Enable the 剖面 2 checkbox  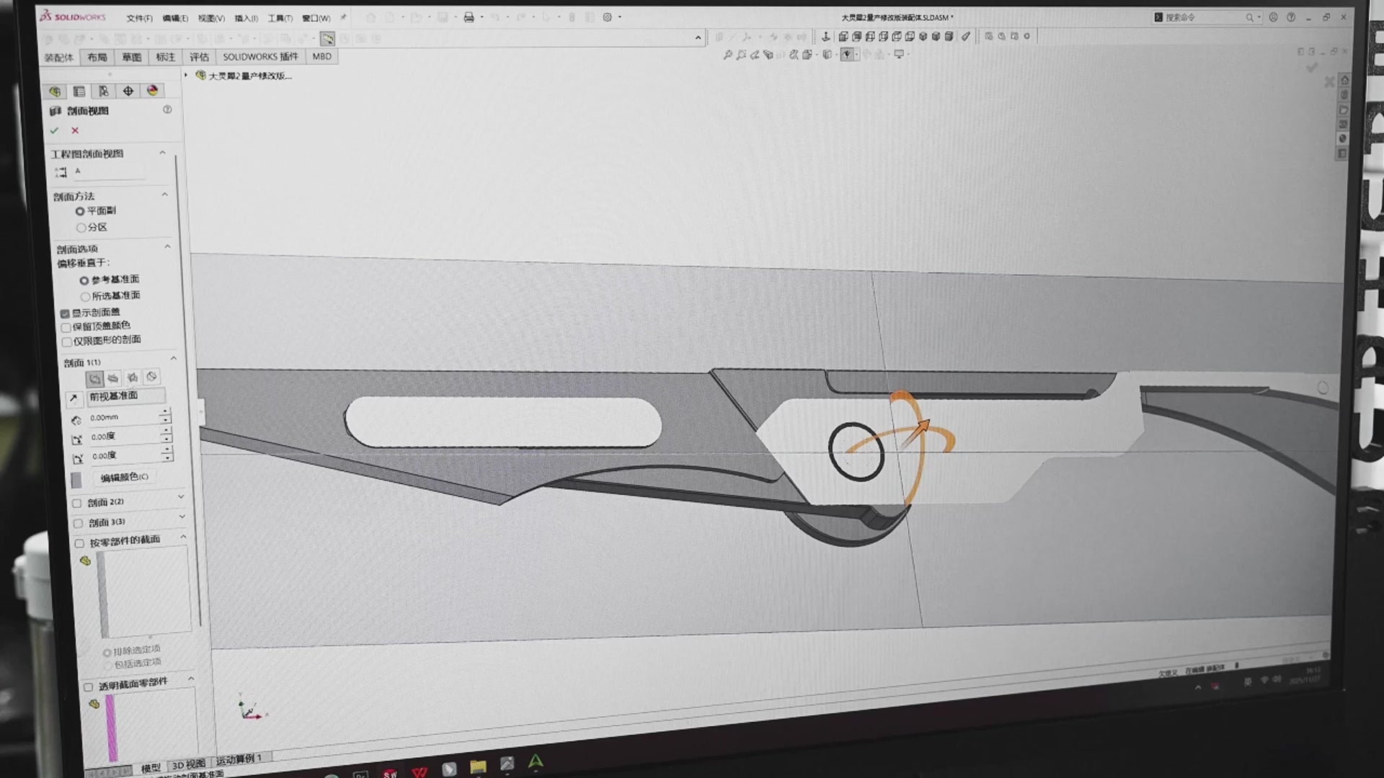click(x=77, y=503)
